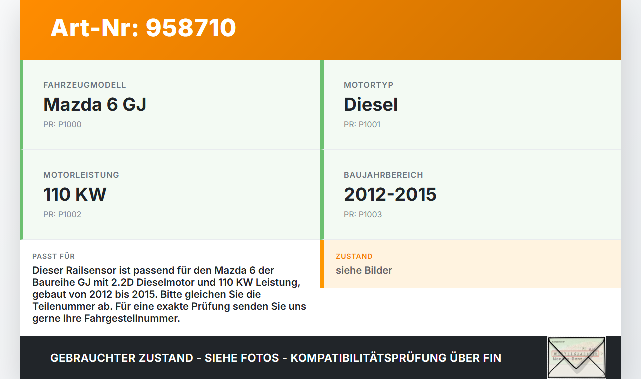Click the Baujahrbereich value 2012-2015
This screenshot has width=641, height=380.
point(390,194)
